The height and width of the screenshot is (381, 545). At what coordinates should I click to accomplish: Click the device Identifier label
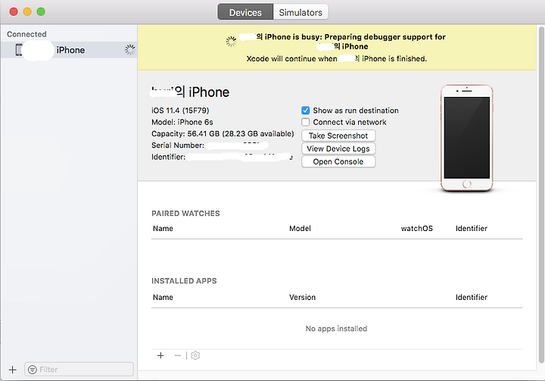coord(168,157)
